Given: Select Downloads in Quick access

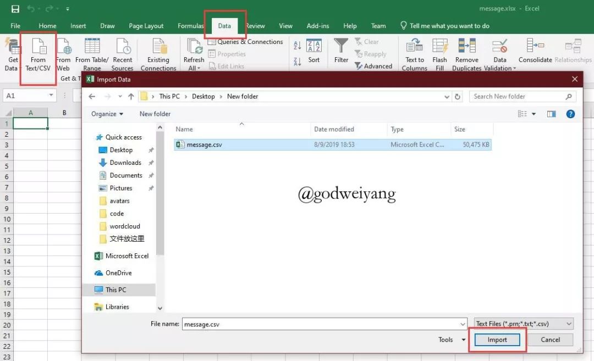Looking at the screenshot, I should click(x=125, y=163).
